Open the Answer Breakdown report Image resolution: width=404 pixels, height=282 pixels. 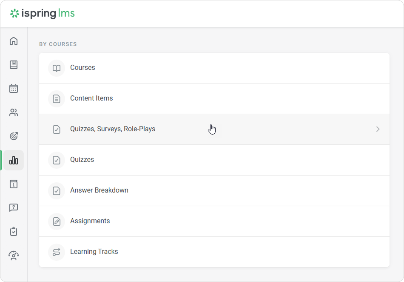pyautogui.click(x=99, y=190)
